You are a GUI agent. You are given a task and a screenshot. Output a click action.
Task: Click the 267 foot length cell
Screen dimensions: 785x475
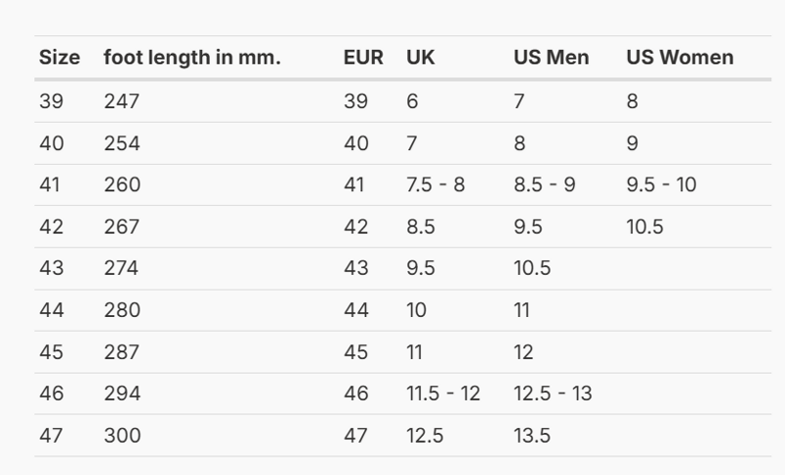click(122, 227)
